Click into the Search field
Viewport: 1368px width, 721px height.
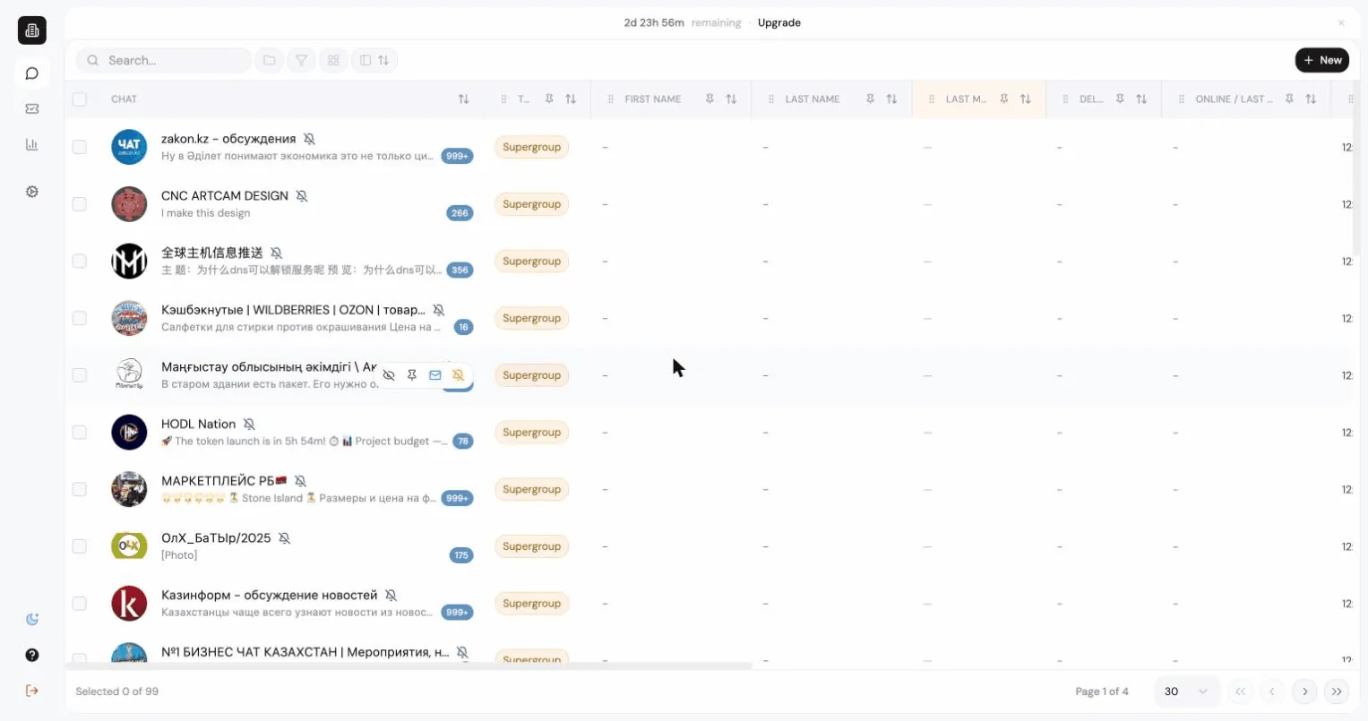[x=164, y=60]
